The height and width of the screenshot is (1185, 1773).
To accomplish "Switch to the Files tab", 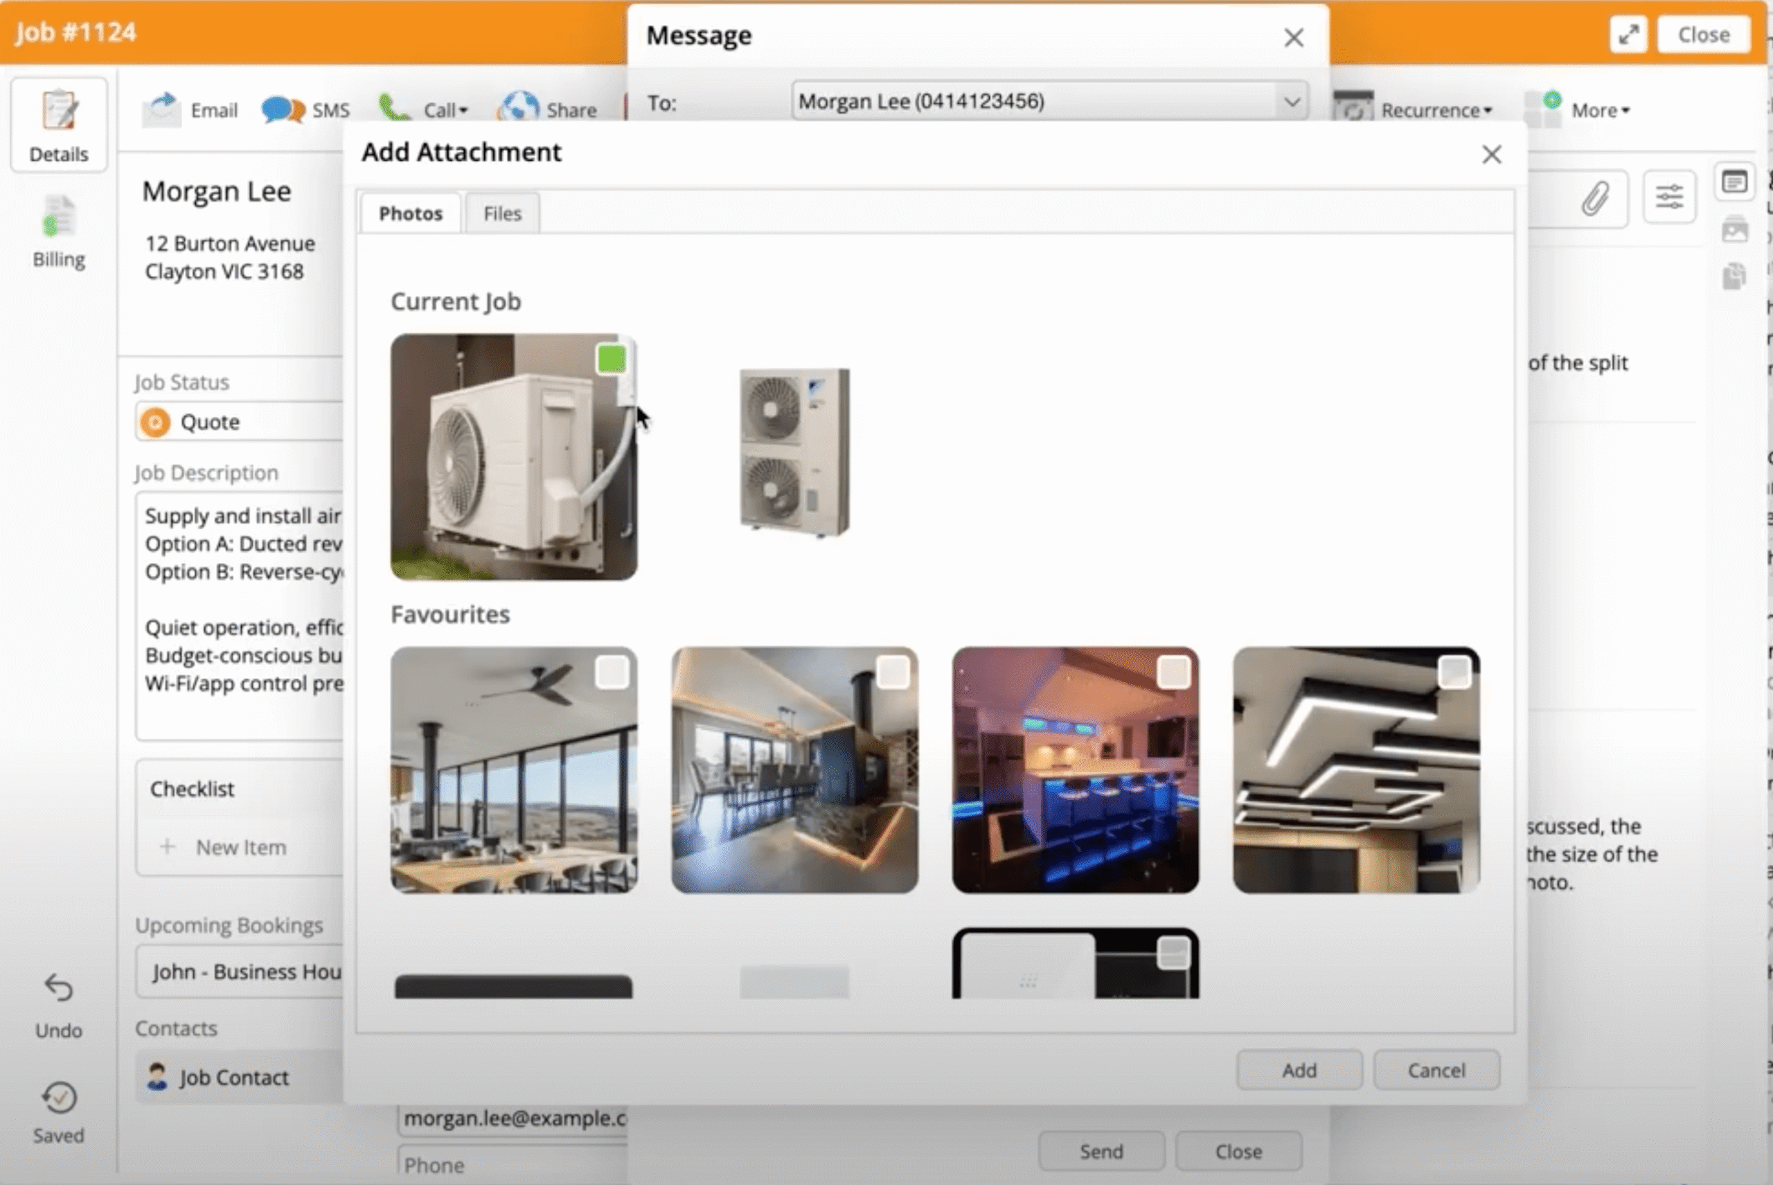I will (x=502, y=214).
